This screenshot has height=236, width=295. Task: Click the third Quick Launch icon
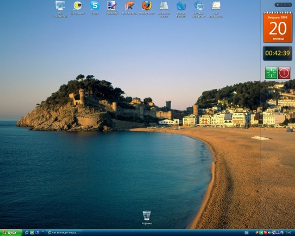coord(37,233)
